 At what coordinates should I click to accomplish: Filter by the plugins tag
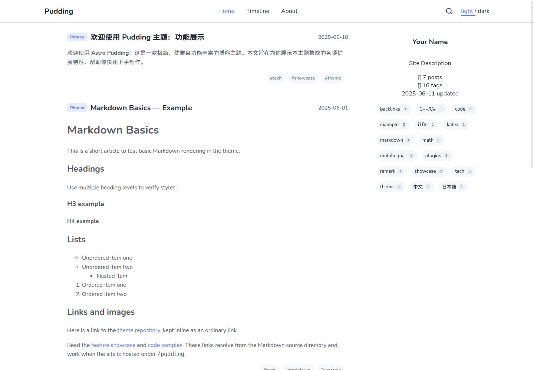tap(437, 156)
